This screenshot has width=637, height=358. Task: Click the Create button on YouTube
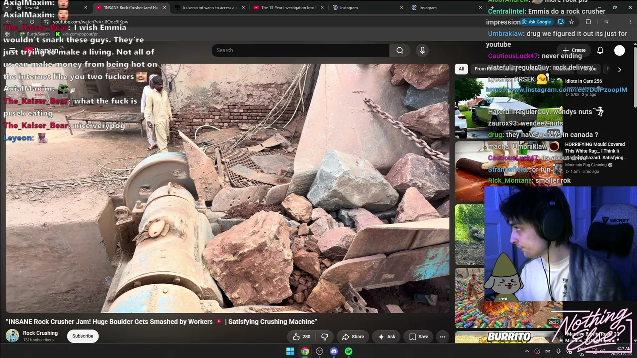(574, 50)
